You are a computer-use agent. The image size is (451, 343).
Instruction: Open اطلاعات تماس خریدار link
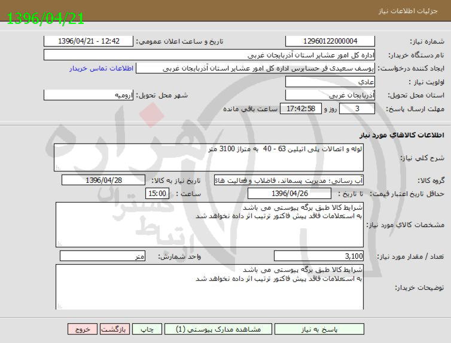tap(101, 68)
